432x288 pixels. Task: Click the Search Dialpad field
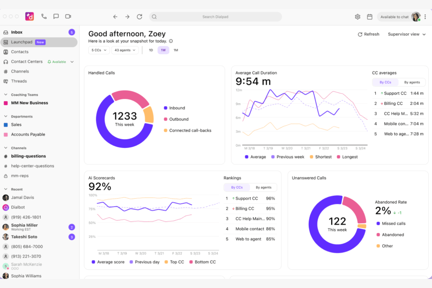point(215,17)
